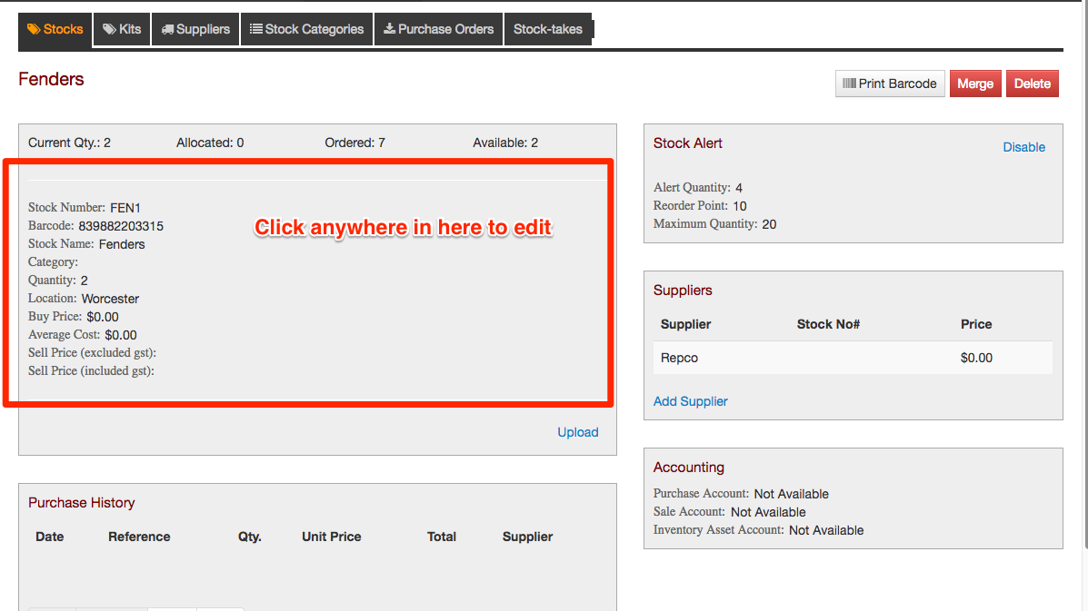Click the Purchase Account Not Available value

click(791, 494)
